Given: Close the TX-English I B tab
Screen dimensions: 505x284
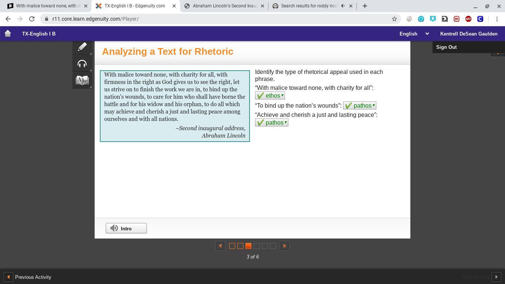Looking at the screenshot, I should 174,6.
